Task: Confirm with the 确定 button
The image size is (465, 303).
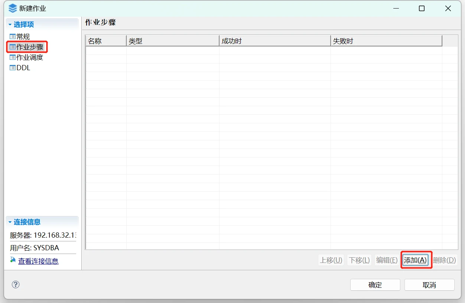Action: pos(375,285)
